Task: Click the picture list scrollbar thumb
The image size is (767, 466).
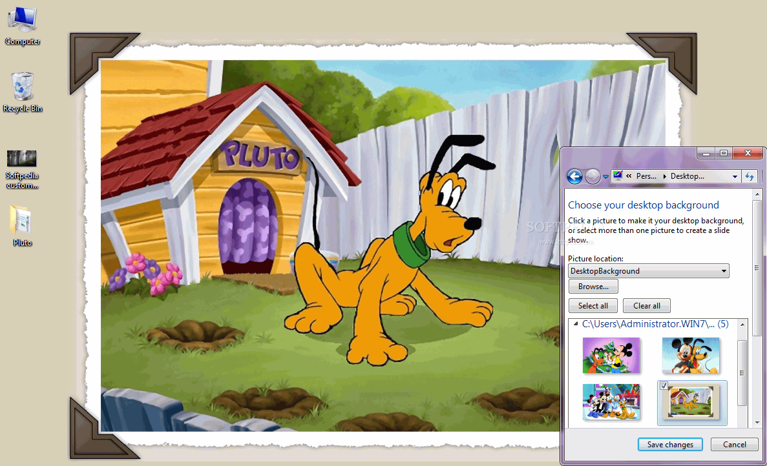Action: click(742, 372)
